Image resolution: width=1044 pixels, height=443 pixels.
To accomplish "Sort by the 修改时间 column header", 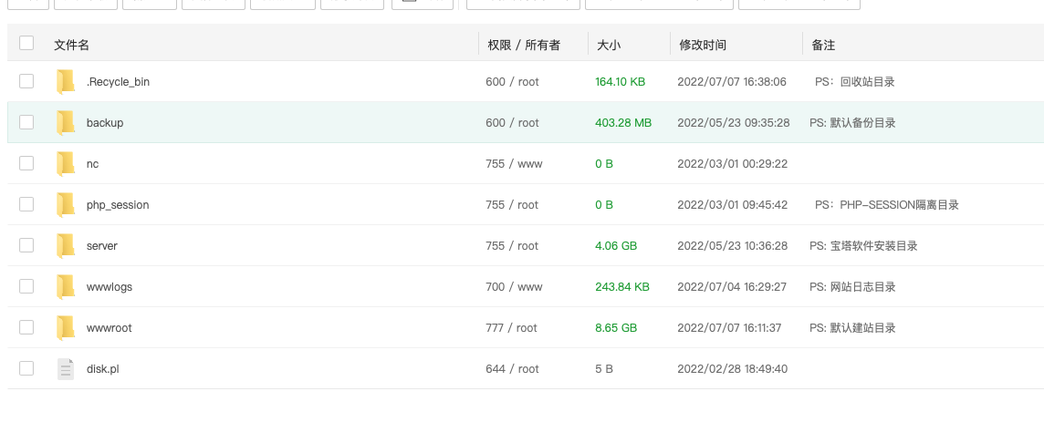I will 703,46.
